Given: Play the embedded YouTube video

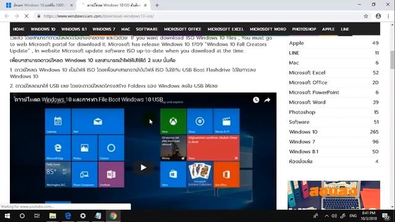Looking at the screenshot, I should (x=143, y=167).
